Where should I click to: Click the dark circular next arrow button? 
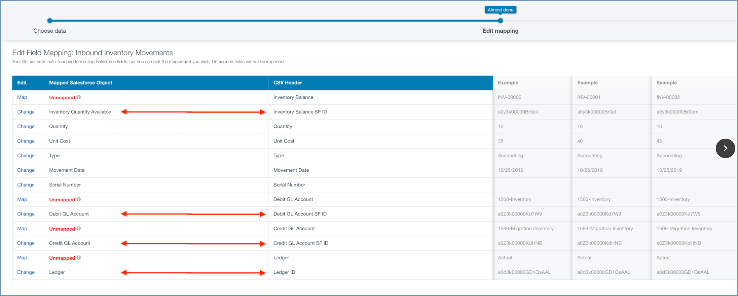coord(725,148)
